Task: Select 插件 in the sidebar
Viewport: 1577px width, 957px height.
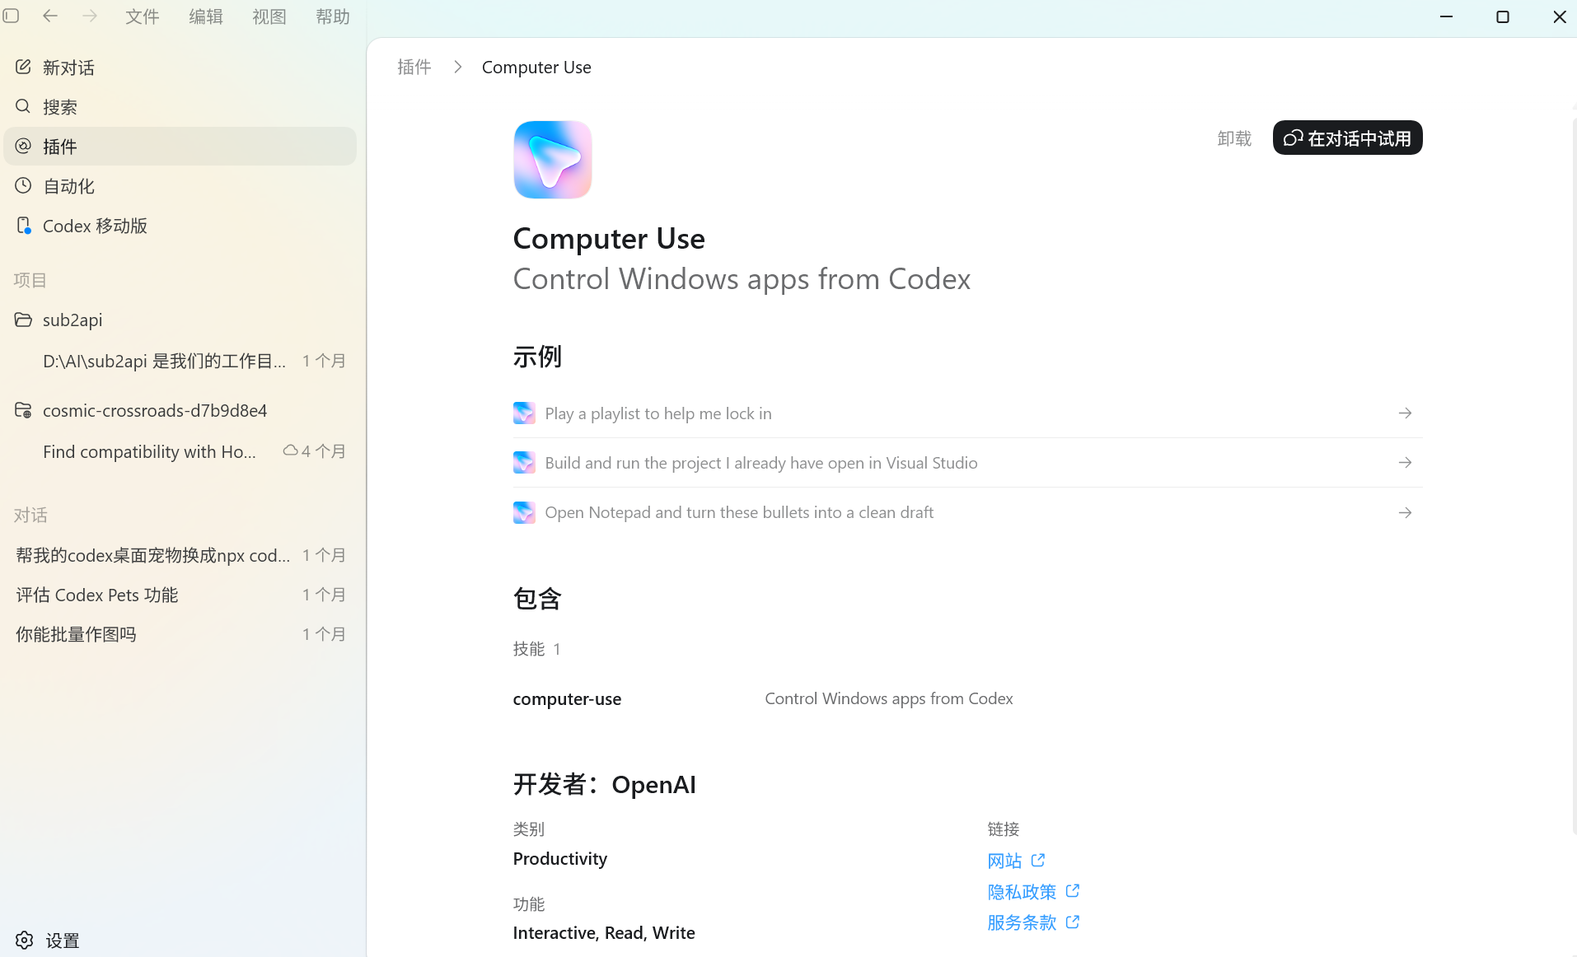Action: (180, 147)
